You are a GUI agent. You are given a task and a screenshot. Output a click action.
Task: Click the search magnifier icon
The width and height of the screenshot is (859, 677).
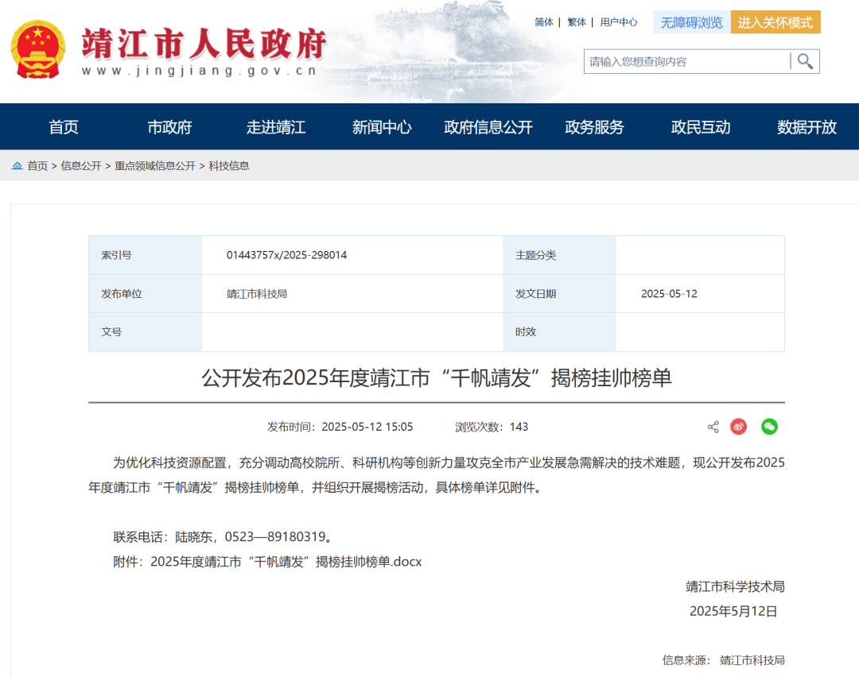point(805,60)
